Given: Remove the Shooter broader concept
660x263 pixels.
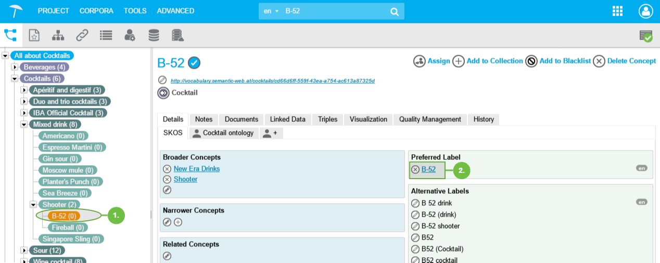Looking at the screenshot, I should coord(167,179).
